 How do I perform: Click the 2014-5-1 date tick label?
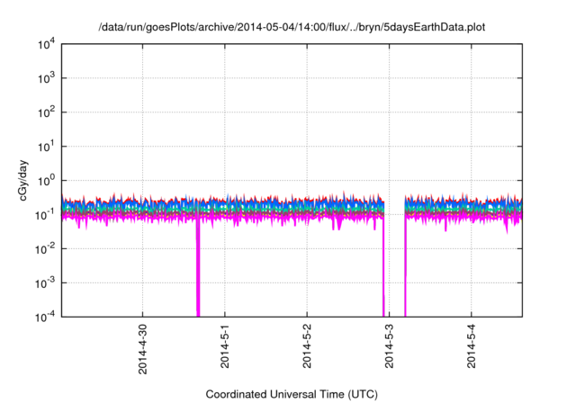pyautogui.click(x=225, y=346)
